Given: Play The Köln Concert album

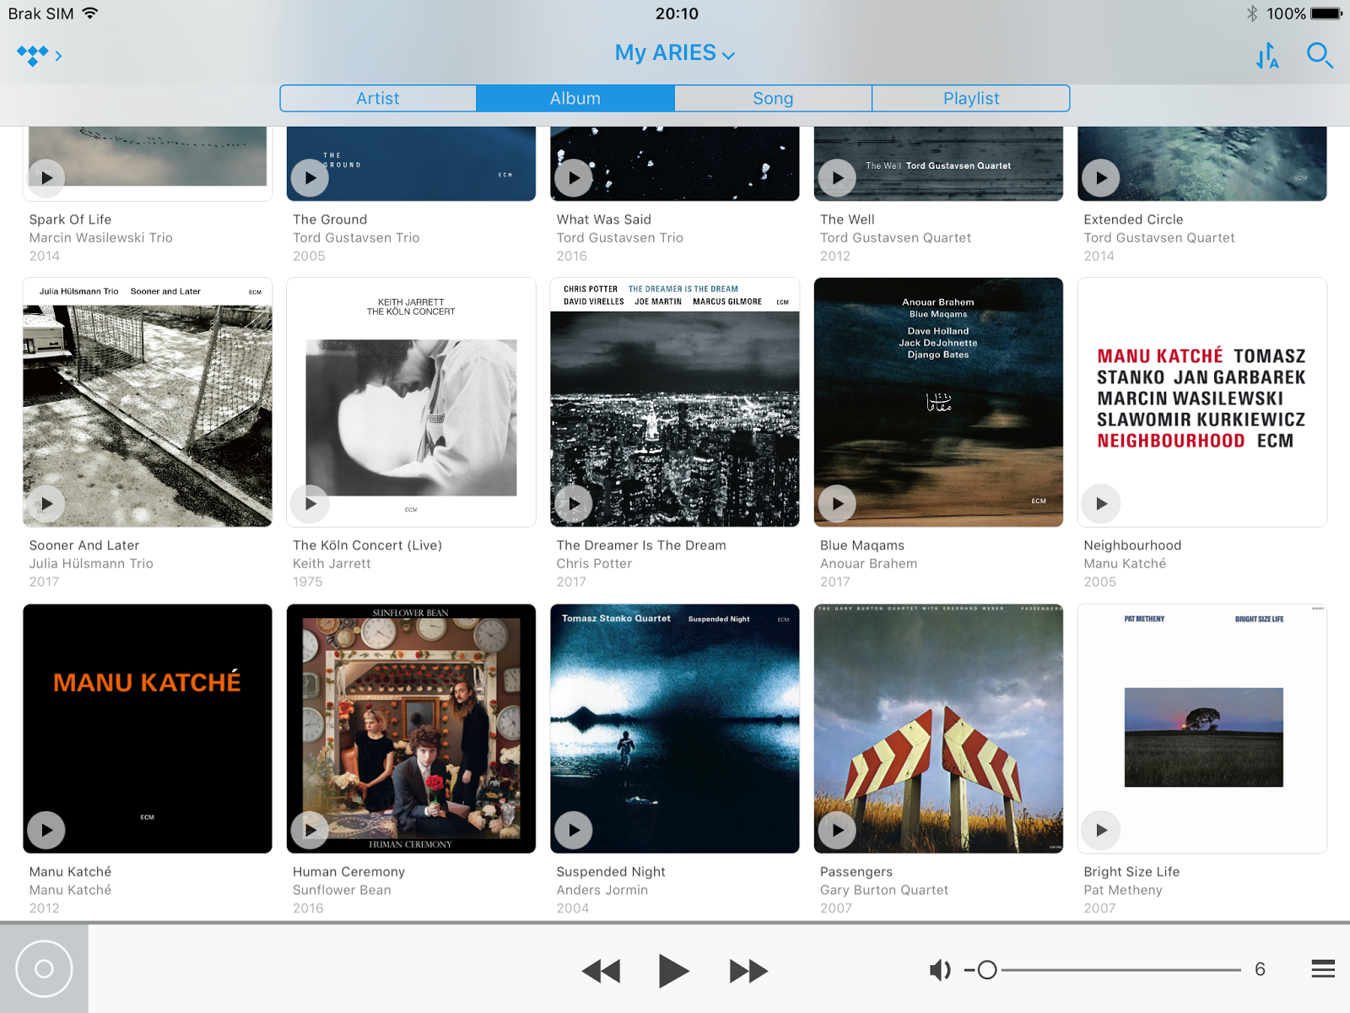Looking at the screenshot, I should click(x=310, y=504).
